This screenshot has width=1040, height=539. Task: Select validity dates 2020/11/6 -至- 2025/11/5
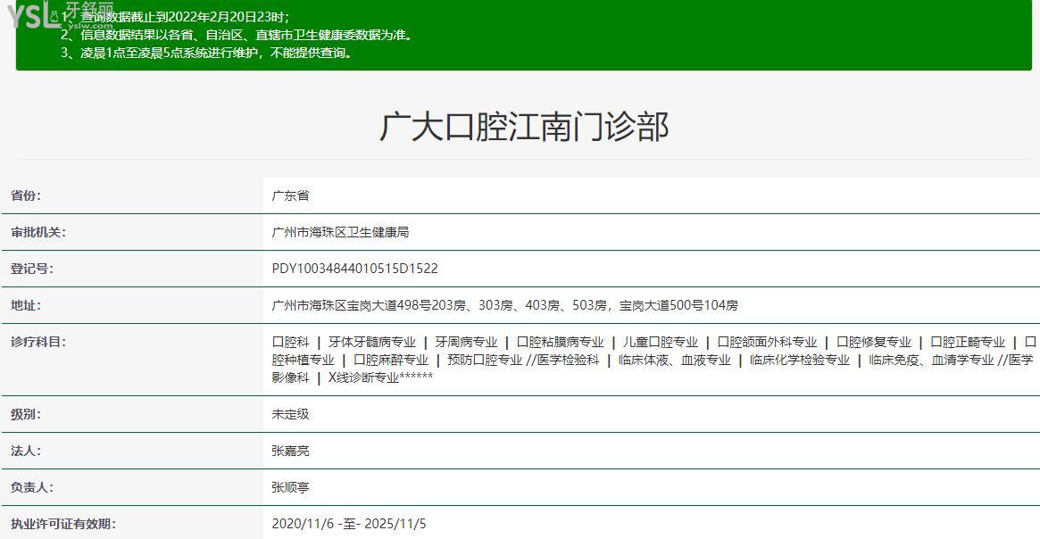tap(349, 524)
